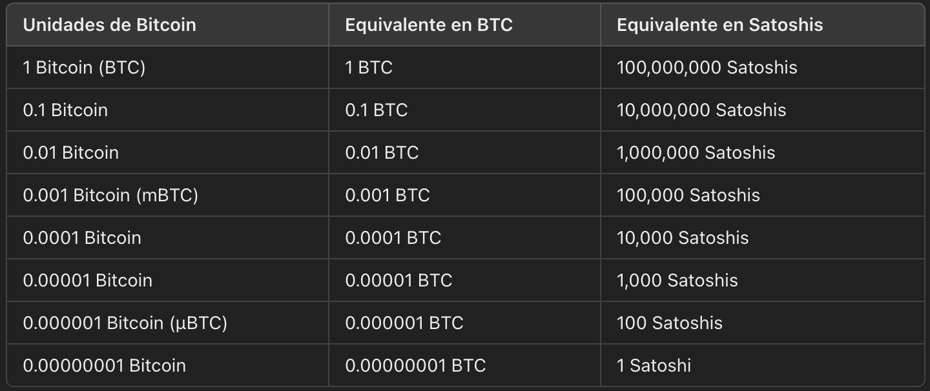
Task: Select the "0.01 BTC" cell
Action: pos(382,153)
